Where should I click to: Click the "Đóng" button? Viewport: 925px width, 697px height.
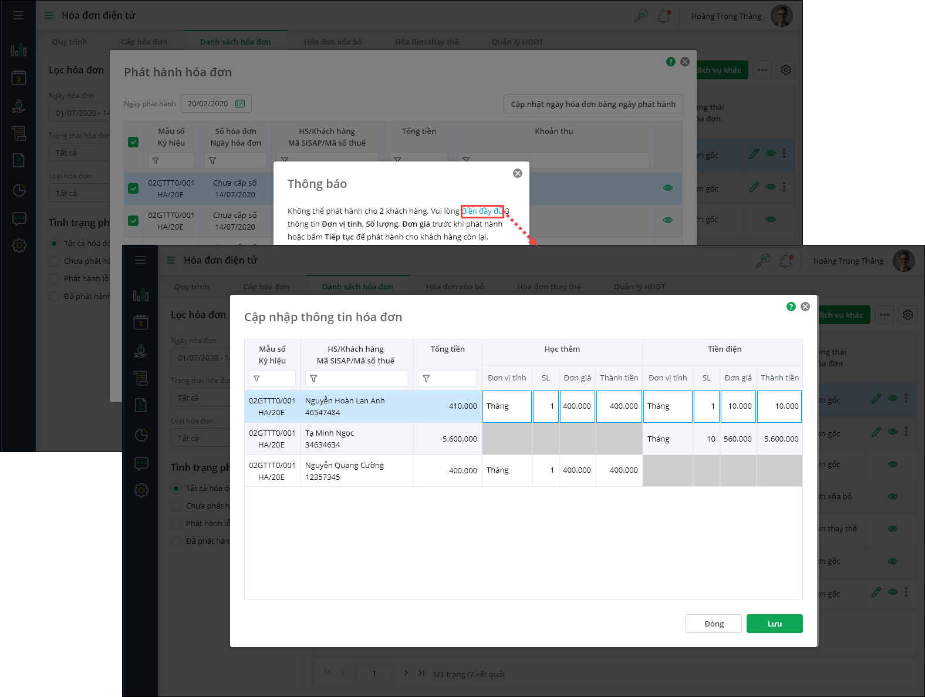coord(714,624)
